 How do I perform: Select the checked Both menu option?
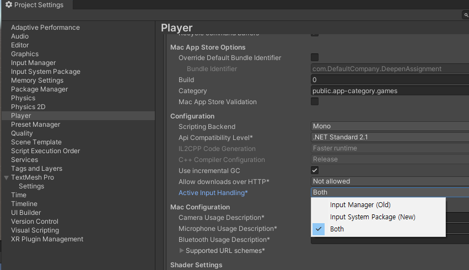337,229
